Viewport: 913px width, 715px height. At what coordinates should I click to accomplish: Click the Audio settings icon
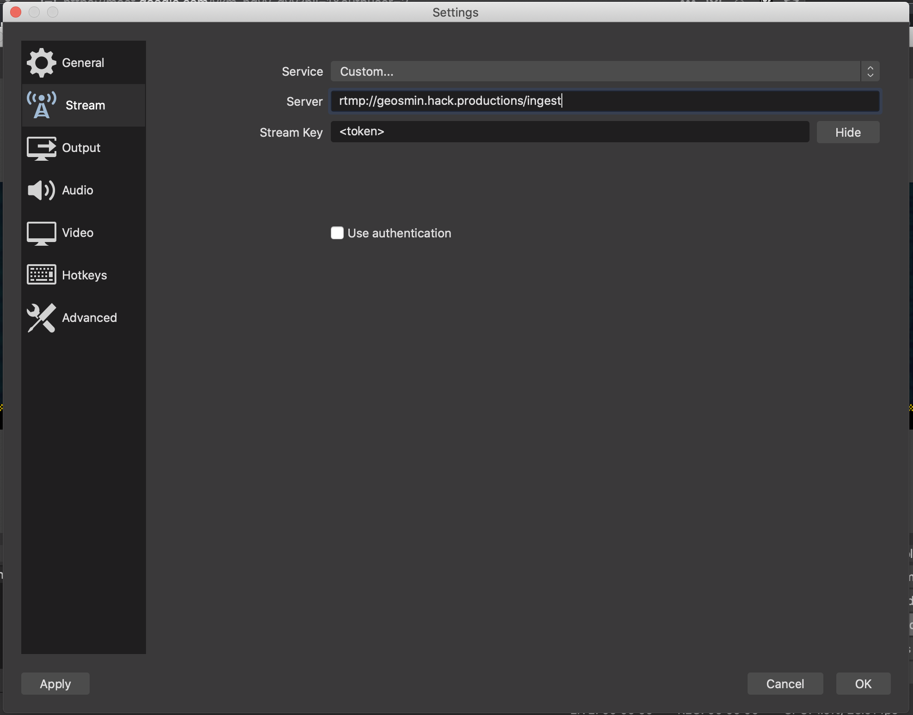(41, 190)
